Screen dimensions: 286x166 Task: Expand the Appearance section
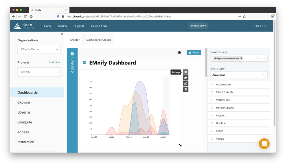tap(239, 85)
